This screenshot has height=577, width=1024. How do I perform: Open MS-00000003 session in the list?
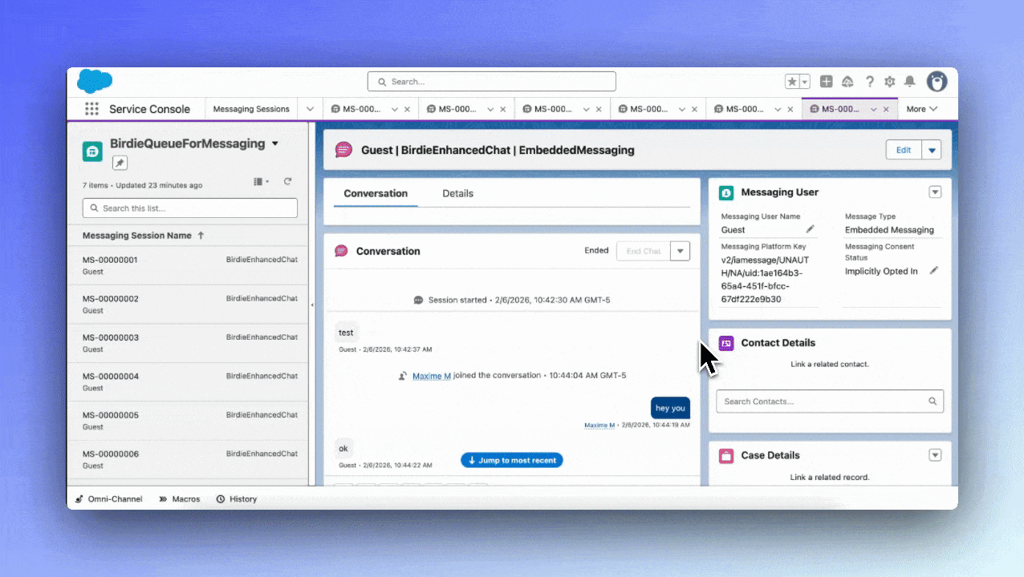[x=111, y=337]
